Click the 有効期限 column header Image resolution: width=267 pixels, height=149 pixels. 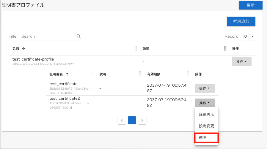[x=154, y=74]
